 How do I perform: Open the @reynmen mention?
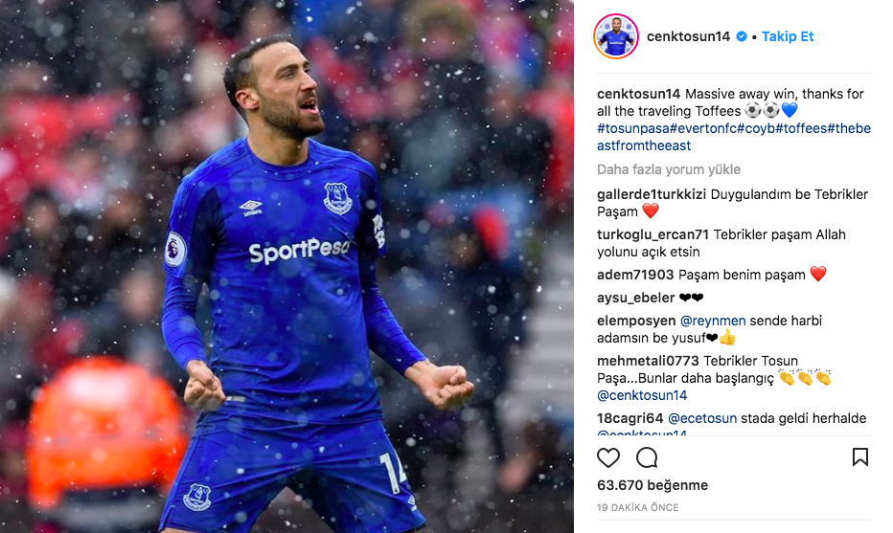[713, 321]
